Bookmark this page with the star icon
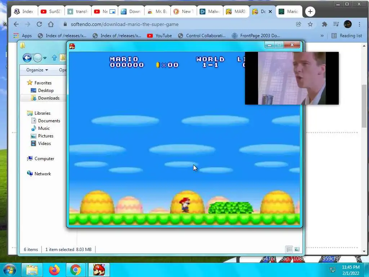The width and height of the screenshot is (369, 277). (x=310, y=24)
